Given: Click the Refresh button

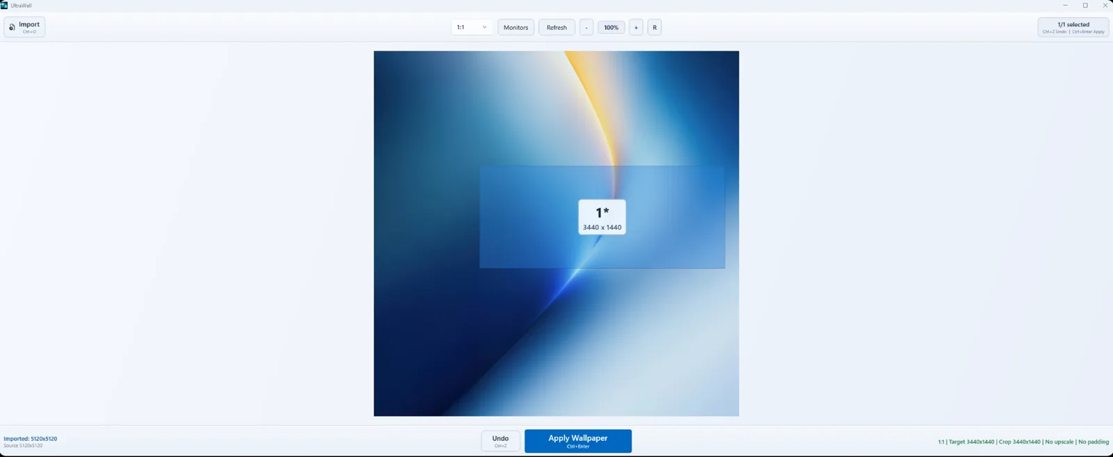Looking at the screenshot, I should tap(556, 27).
